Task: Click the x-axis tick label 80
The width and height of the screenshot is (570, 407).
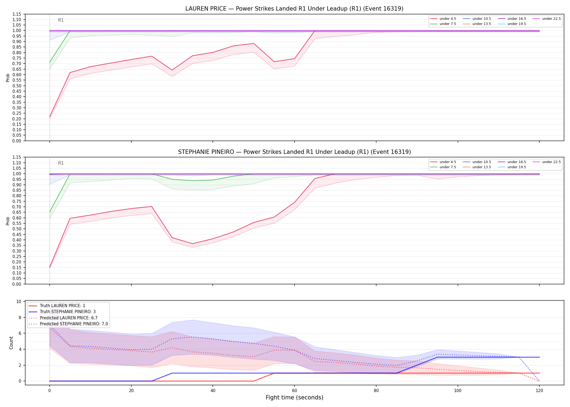Action: pyautogui.click(x=376, y=391)
